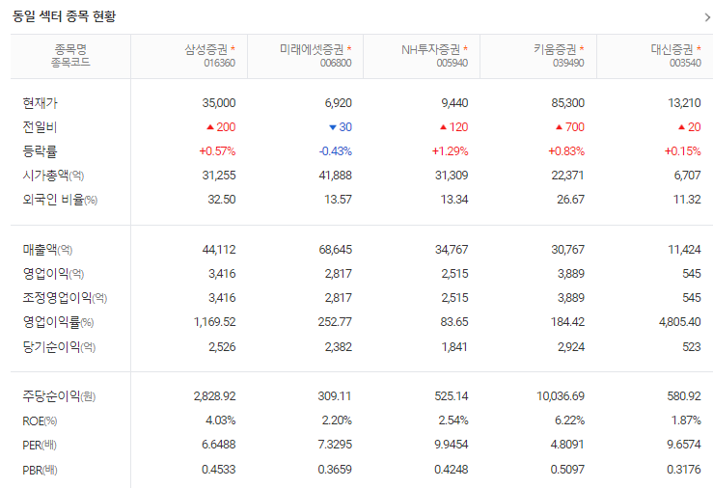This screenshot has height=488, width=713.
Task: Click the 현재가 row label
Action: pyautogui.click(x=40, y=103)
